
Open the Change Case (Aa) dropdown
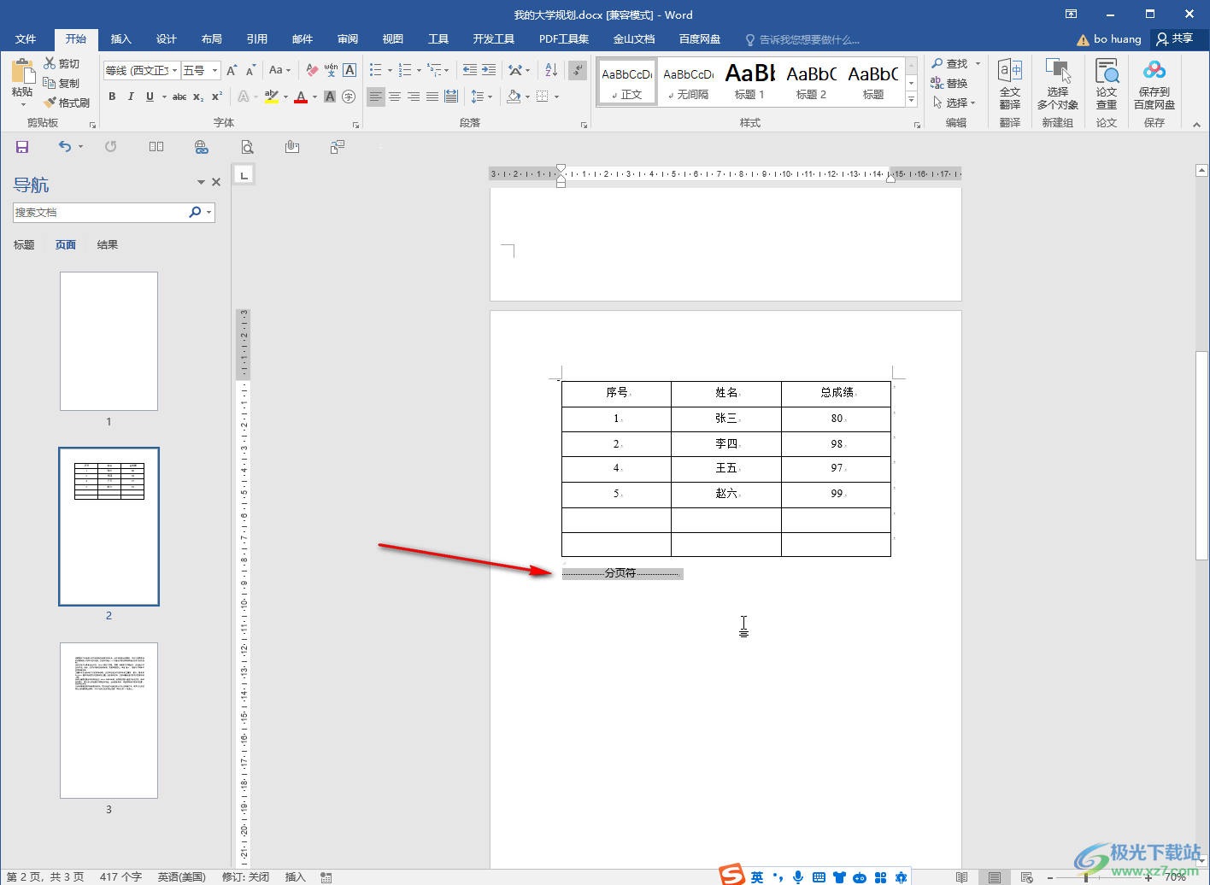tap(279, 70)
